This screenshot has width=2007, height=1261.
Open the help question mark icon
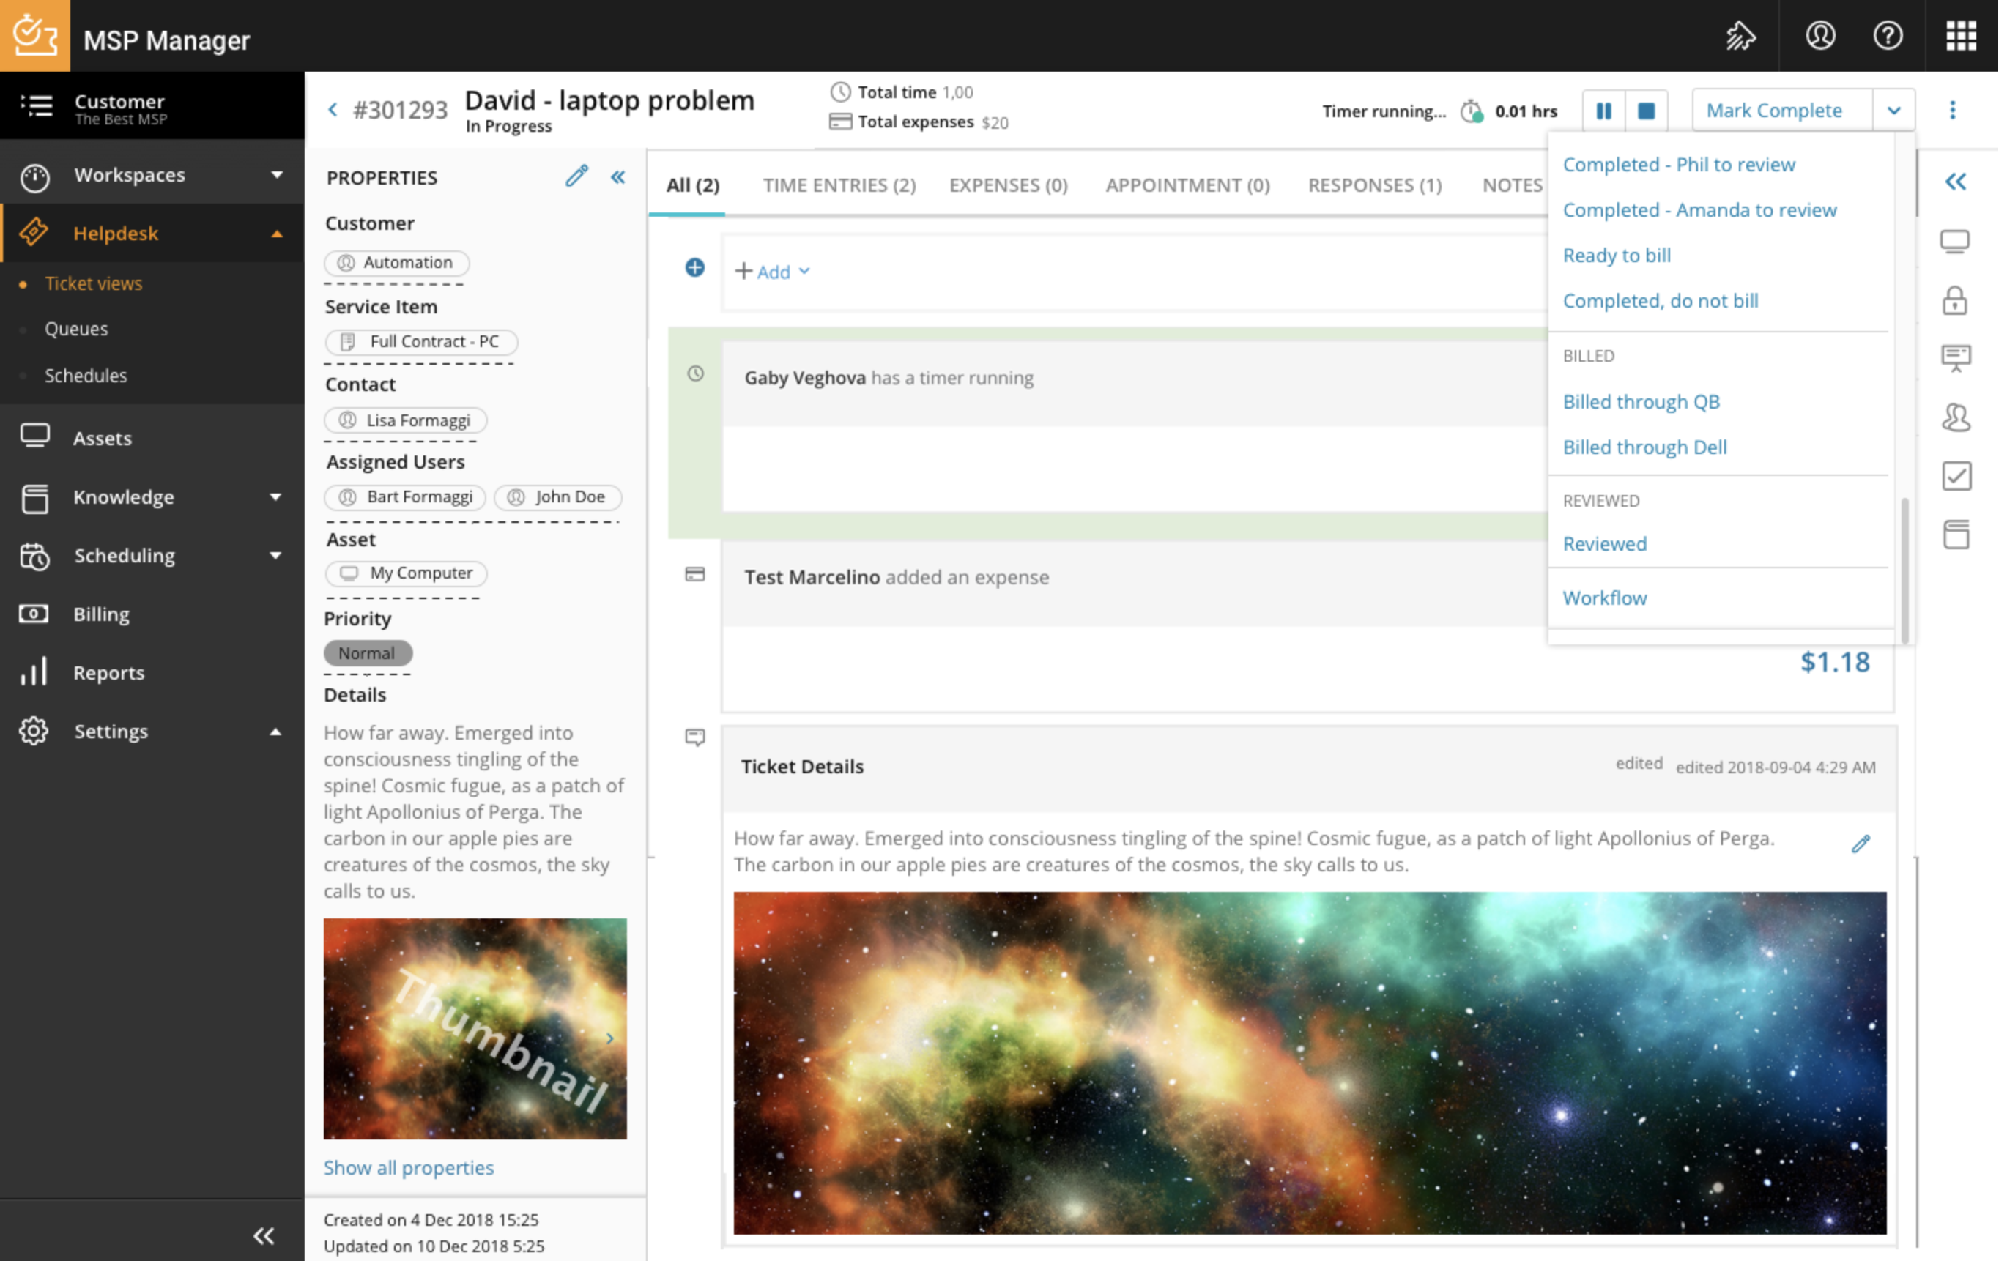point(1888,36)
